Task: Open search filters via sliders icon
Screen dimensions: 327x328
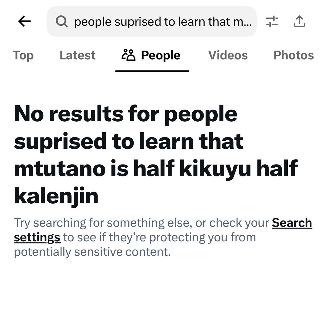Action: (x=272, y=21)
